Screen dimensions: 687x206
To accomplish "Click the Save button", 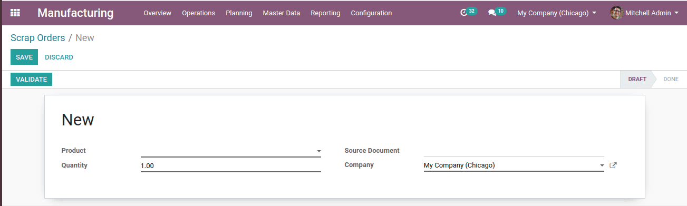I will [24, 57].
